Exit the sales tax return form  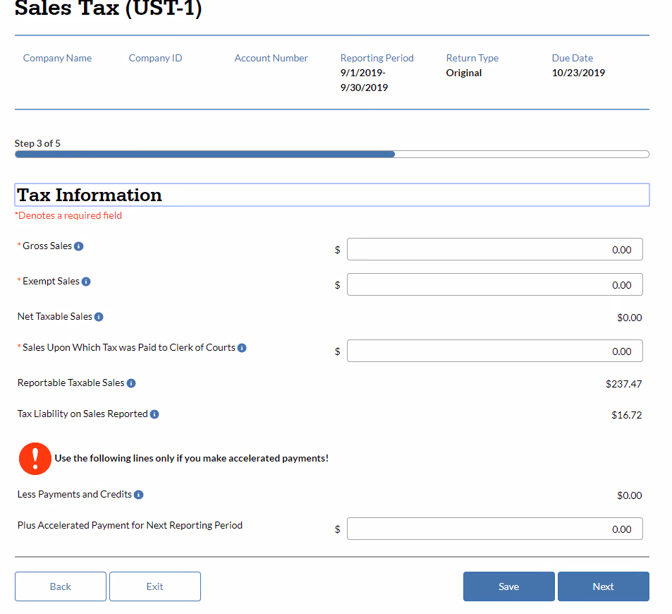(154, 586)
